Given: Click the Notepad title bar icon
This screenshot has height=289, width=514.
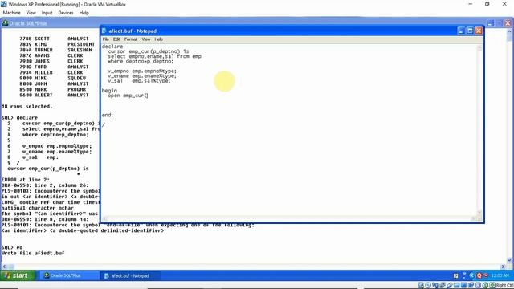Looking at the screenshot, I should click(104, 31).
